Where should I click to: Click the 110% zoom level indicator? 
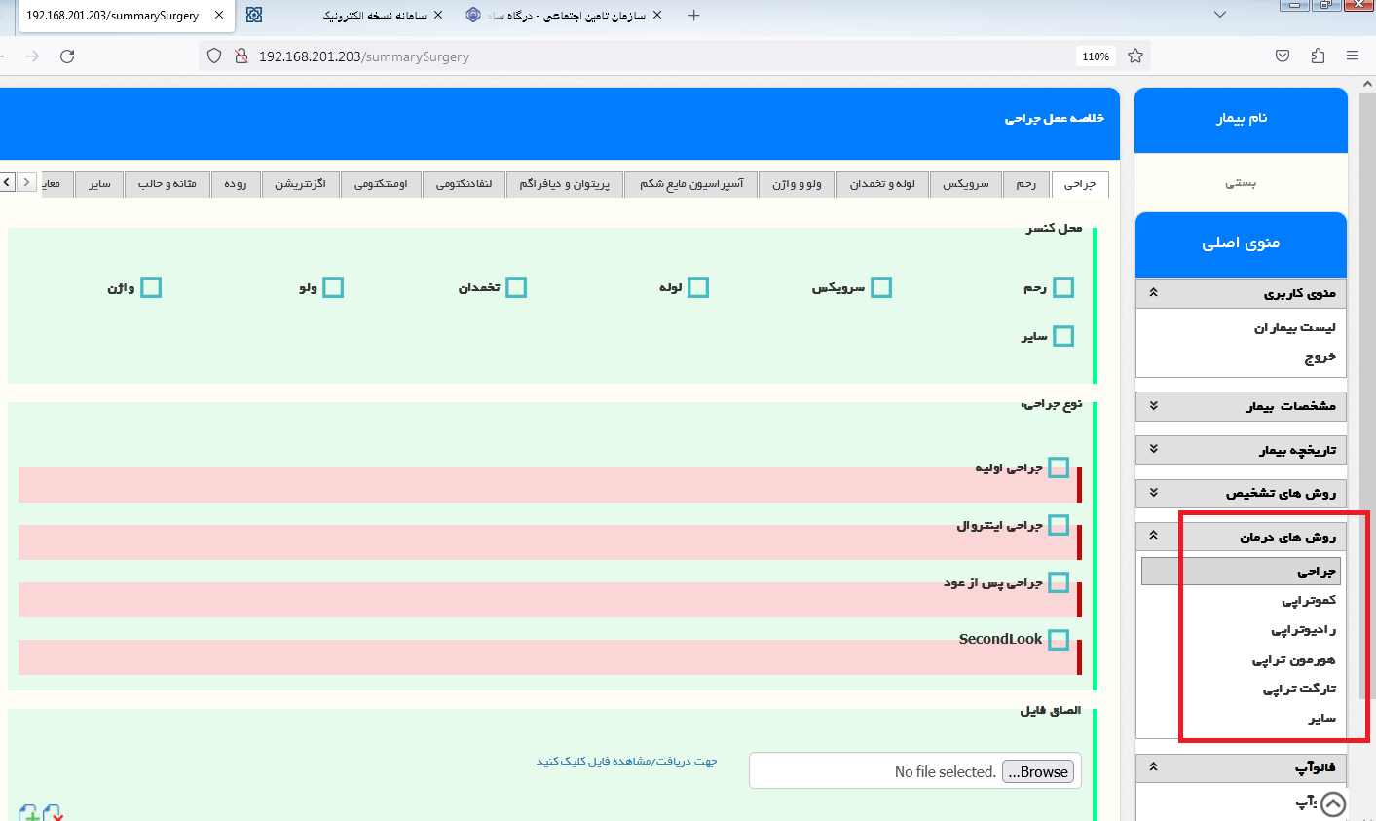coord(1096,56)
